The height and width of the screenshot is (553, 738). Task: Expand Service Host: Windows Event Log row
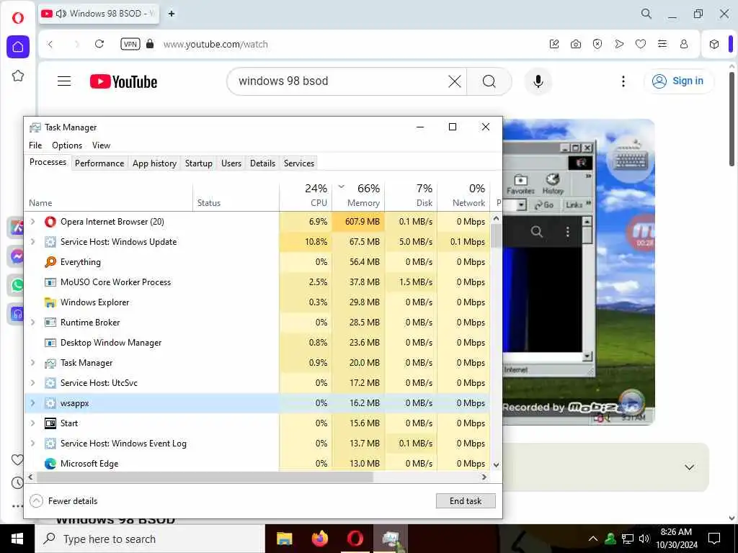coord(32,444)
